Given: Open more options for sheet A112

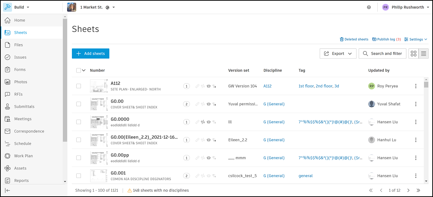Looking at the screenshot, I should click(x=416, y=86).
